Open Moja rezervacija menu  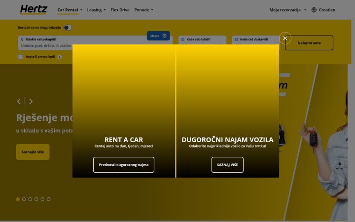(285, 10)
